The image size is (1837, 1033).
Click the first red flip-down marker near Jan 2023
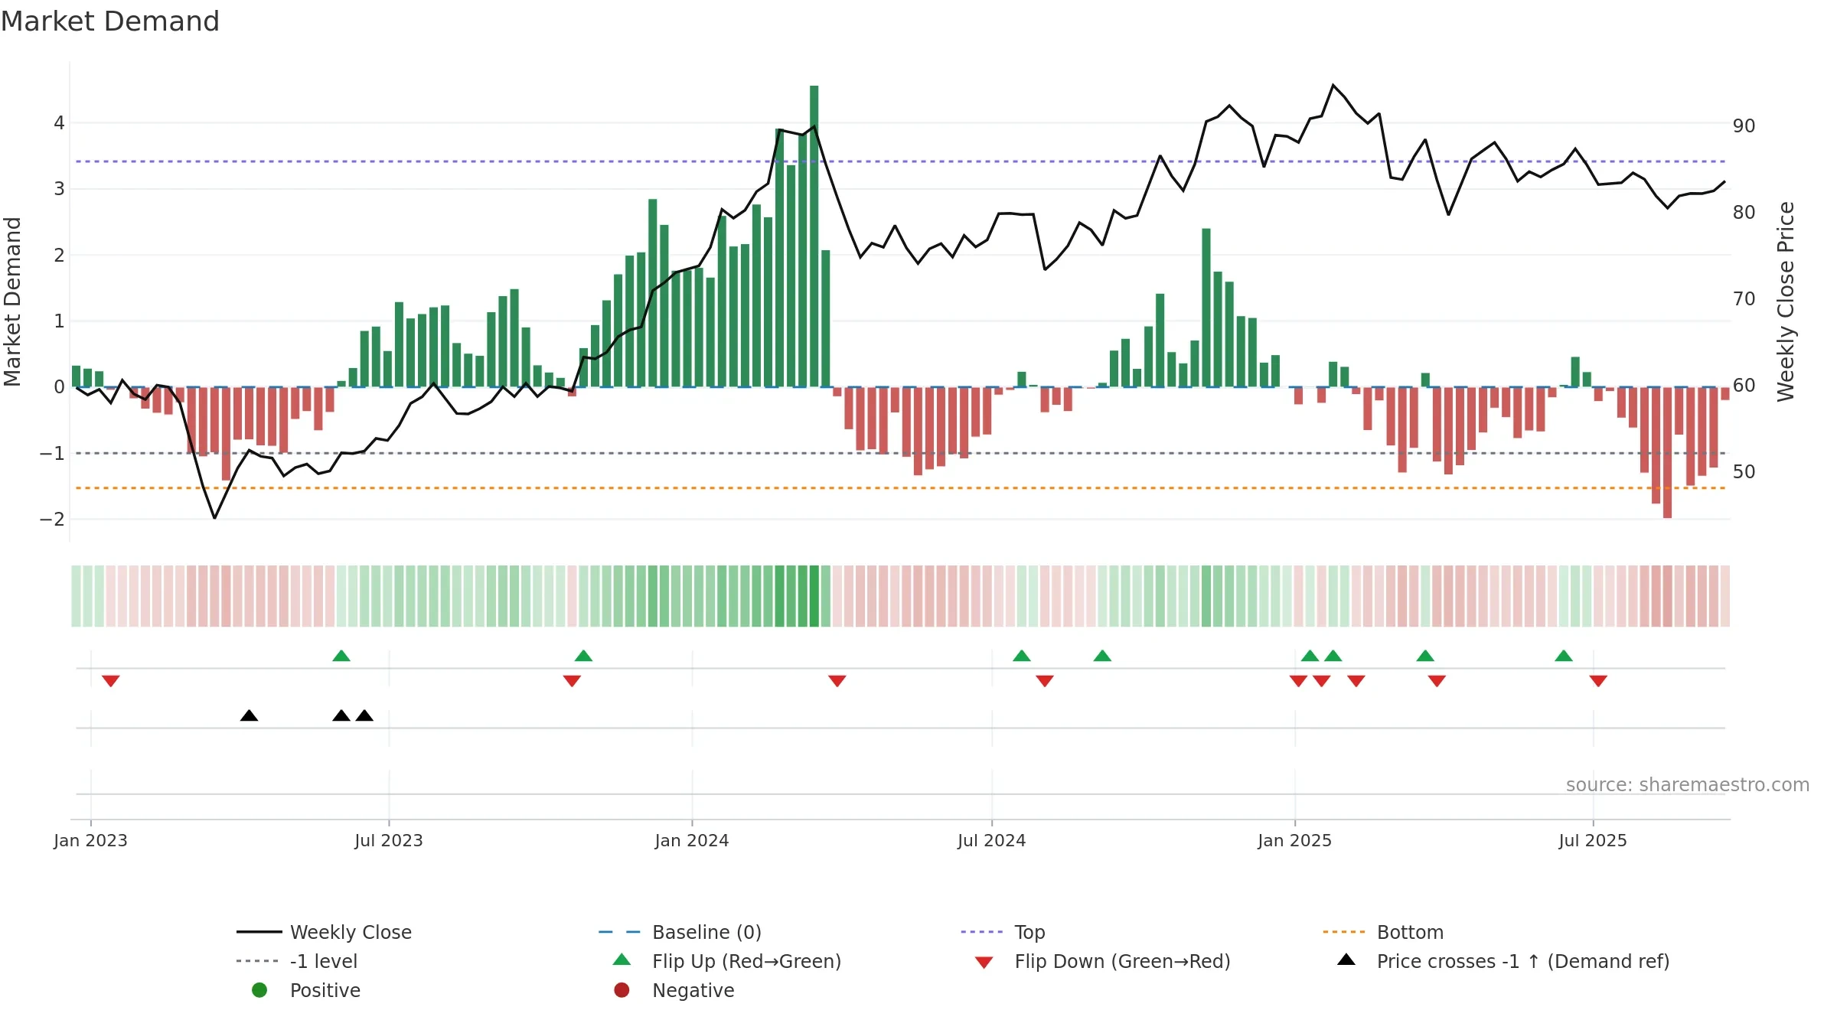pos(111,681)
